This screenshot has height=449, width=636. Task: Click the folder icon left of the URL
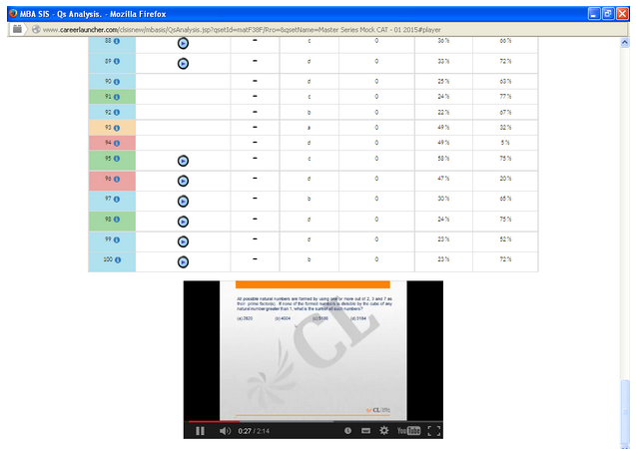point(17,29)
